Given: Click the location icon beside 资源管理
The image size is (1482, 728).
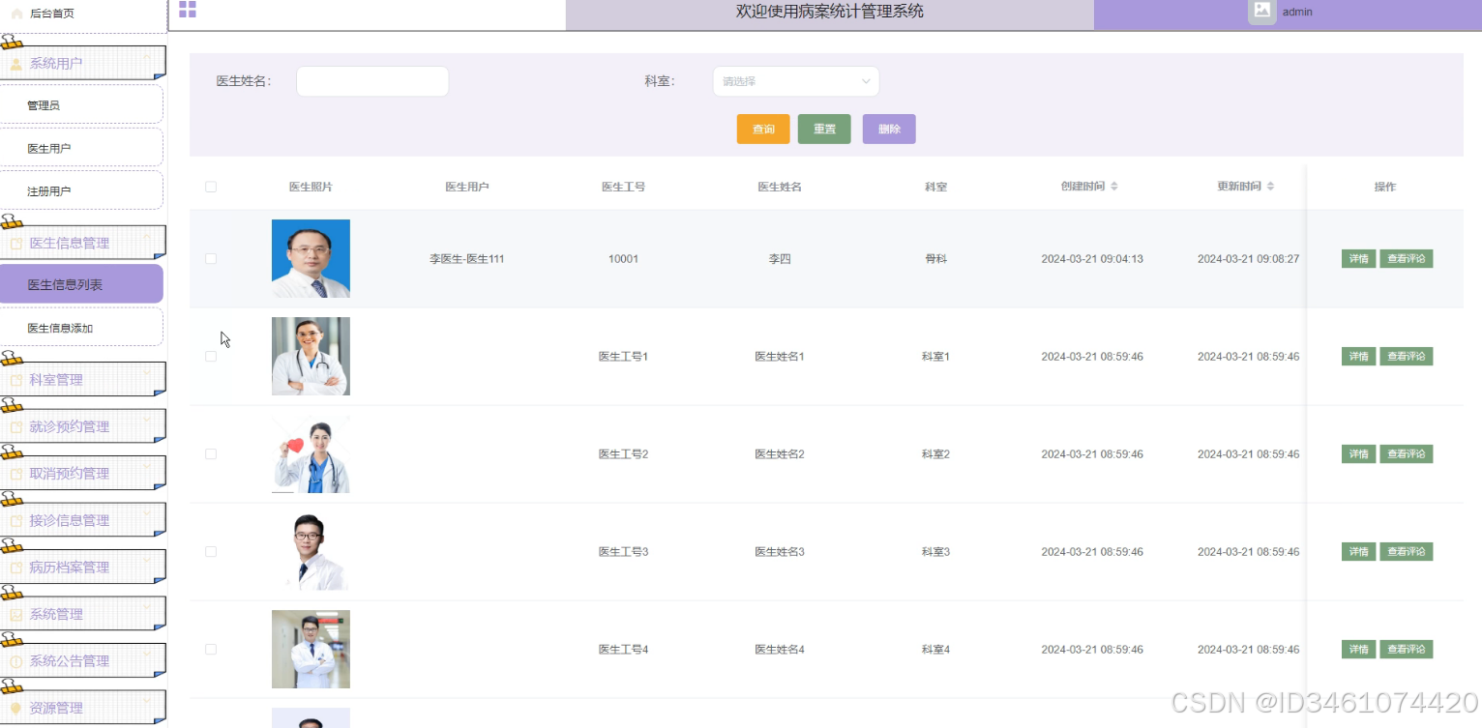Looking at the screenshot, I should (16, 709).
